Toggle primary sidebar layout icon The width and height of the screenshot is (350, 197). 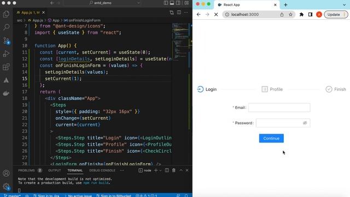[166, 3]
